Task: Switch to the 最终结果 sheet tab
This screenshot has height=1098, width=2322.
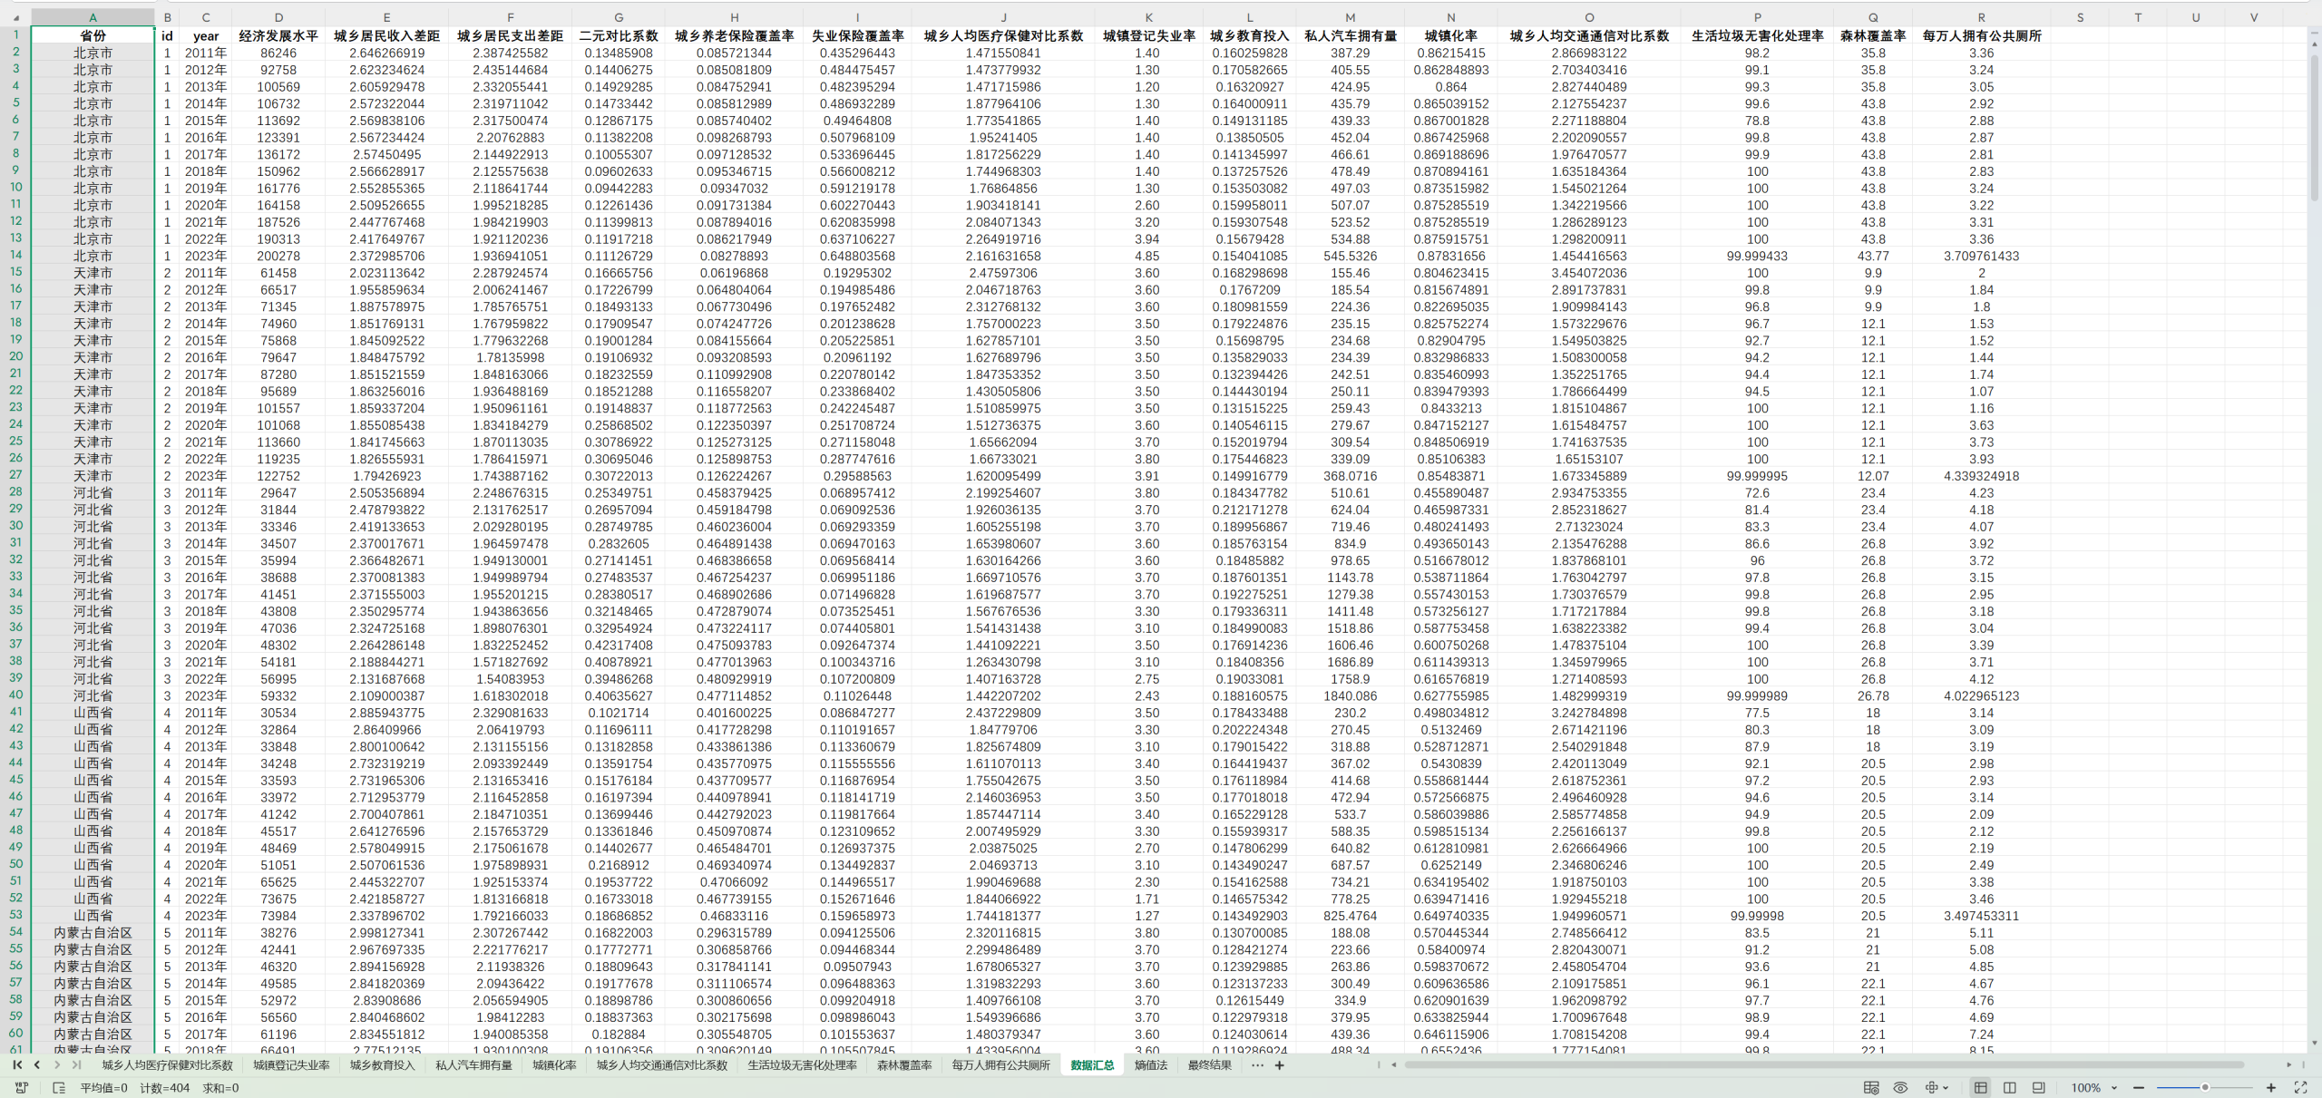Action: pyautogui.click(x=1209, y=1065)
